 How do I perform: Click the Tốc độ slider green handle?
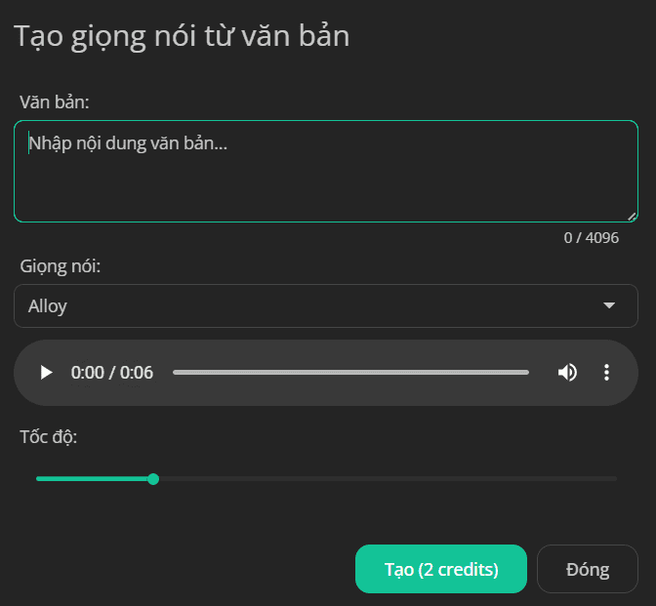point(153,479)
